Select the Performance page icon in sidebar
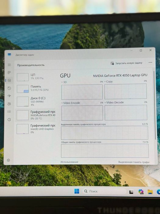The image size is (160, 214). tap(9, 80)
